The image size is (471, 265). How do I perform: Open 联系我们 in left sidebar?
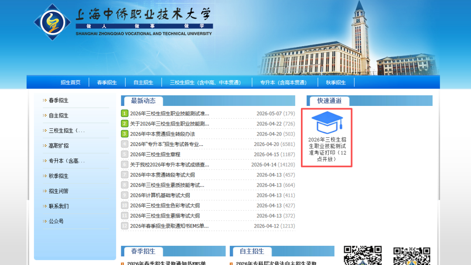[58, 206]
